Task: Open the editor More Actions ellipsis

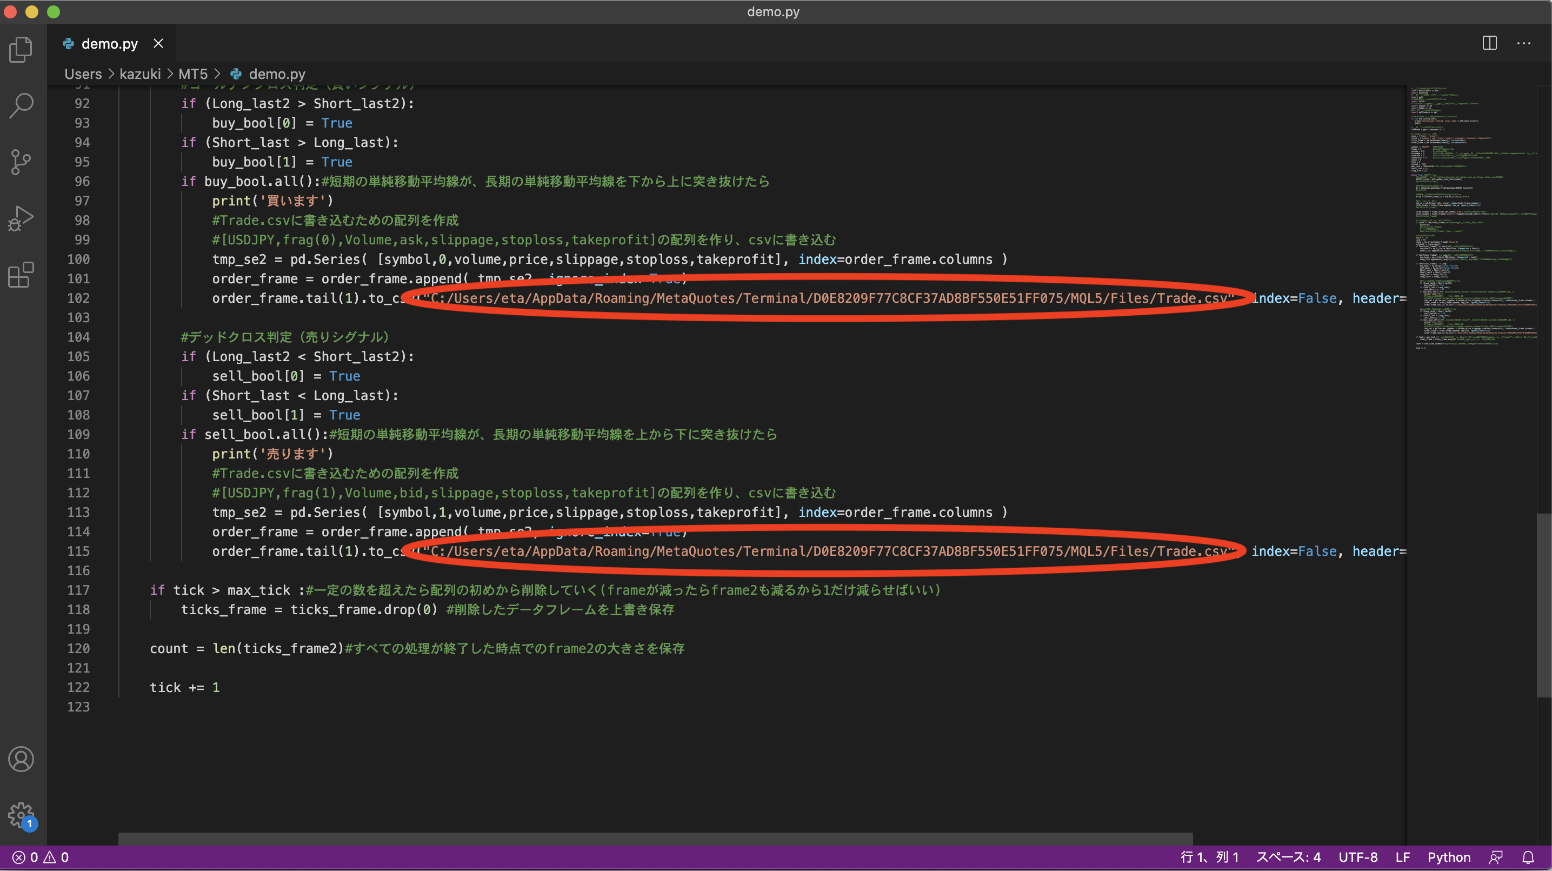Action: click(x=1524, y=43)
